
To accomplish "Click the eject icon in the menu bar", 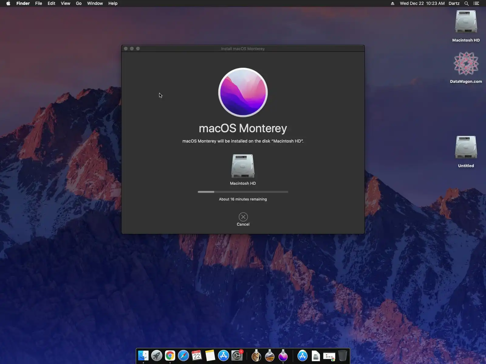I will point(392,3).
